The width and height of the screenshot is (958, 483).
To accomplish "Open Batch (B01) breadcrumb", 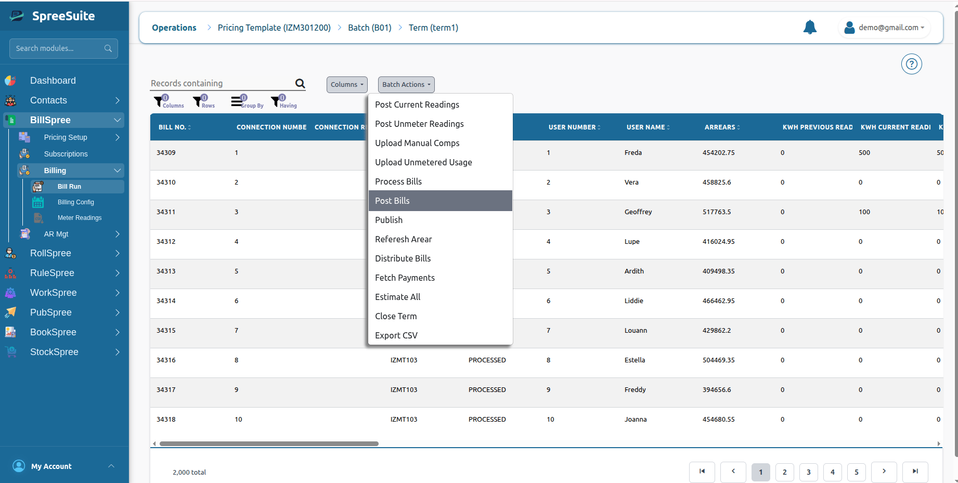I will pyautogui.click(x=370, y=28).
